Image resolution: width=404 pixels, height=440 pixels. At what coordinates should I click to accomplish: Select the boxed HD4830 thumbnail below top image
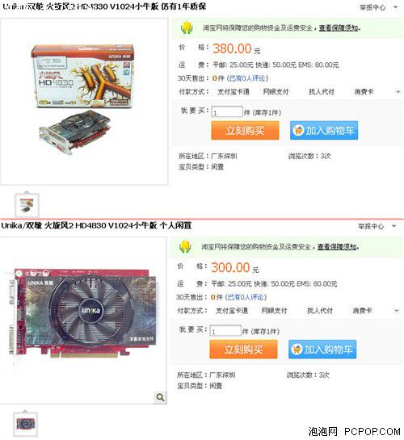click(27, 205)
